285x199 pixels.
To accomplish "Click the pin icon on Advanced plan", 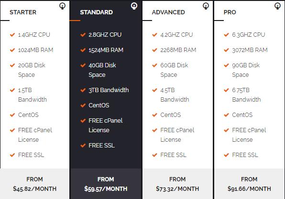I will pyautogui.click(x=206, y=6).
